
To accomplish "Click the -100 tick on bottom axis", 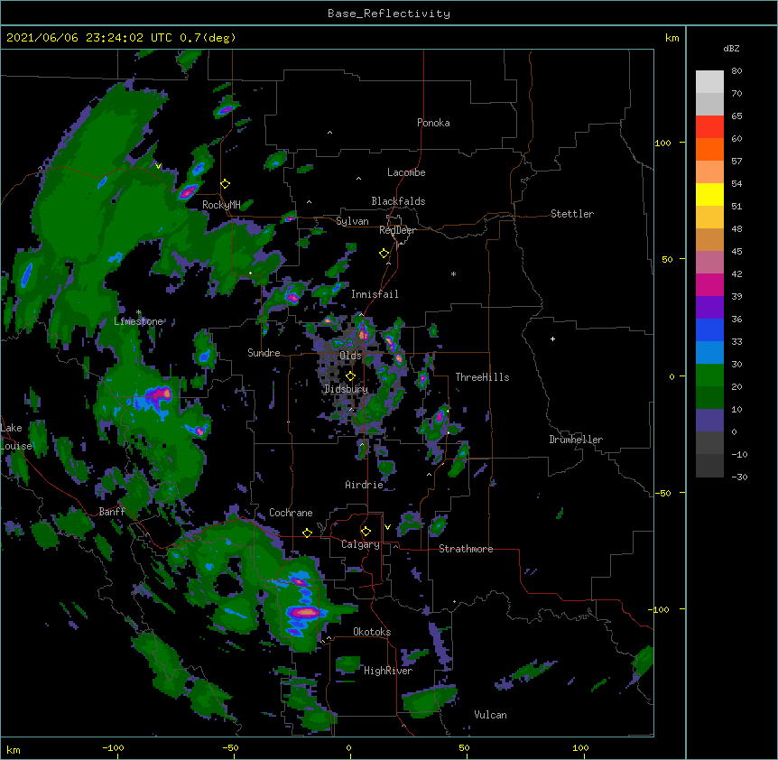I will [x=113, y=747].
